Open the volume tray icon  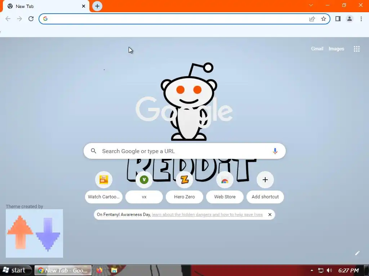point(329,270)
